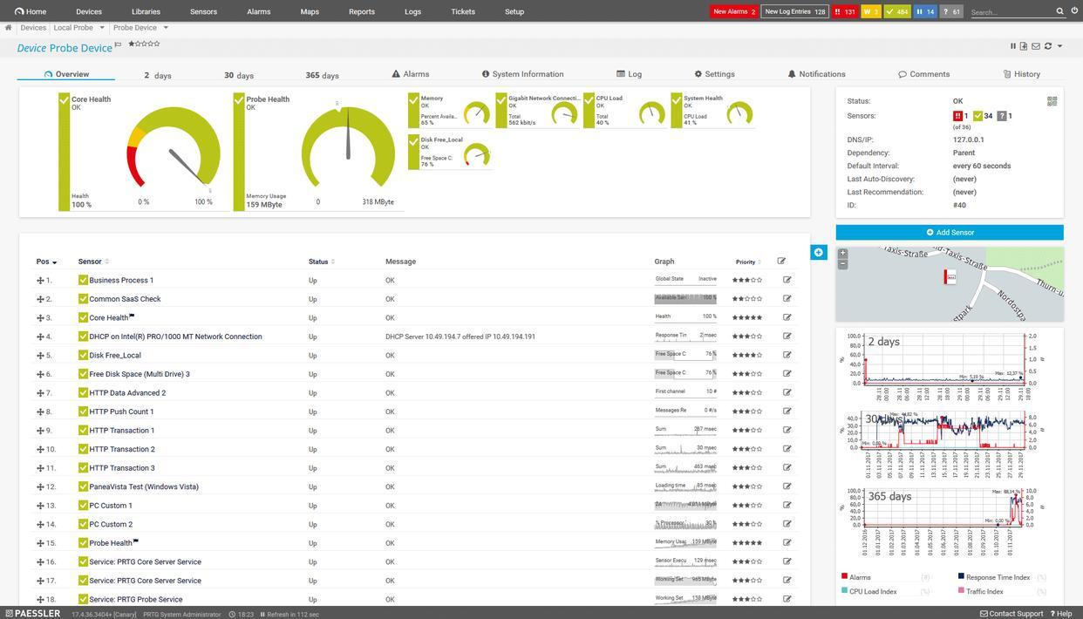
Task: Zoom out on the map
Action: [x=842, y=264]
